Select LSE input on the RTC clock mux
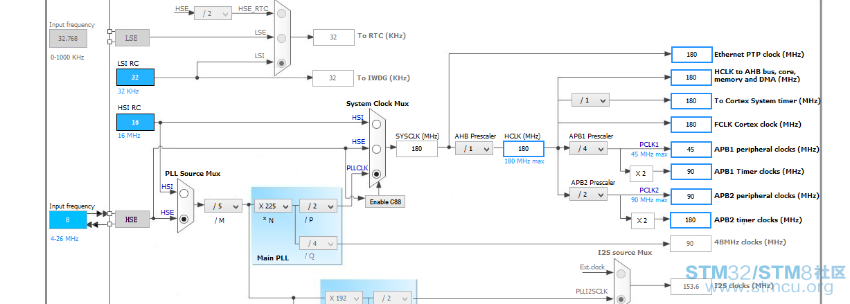Screen dimensions: 850x304 click(x=281, y=37)
